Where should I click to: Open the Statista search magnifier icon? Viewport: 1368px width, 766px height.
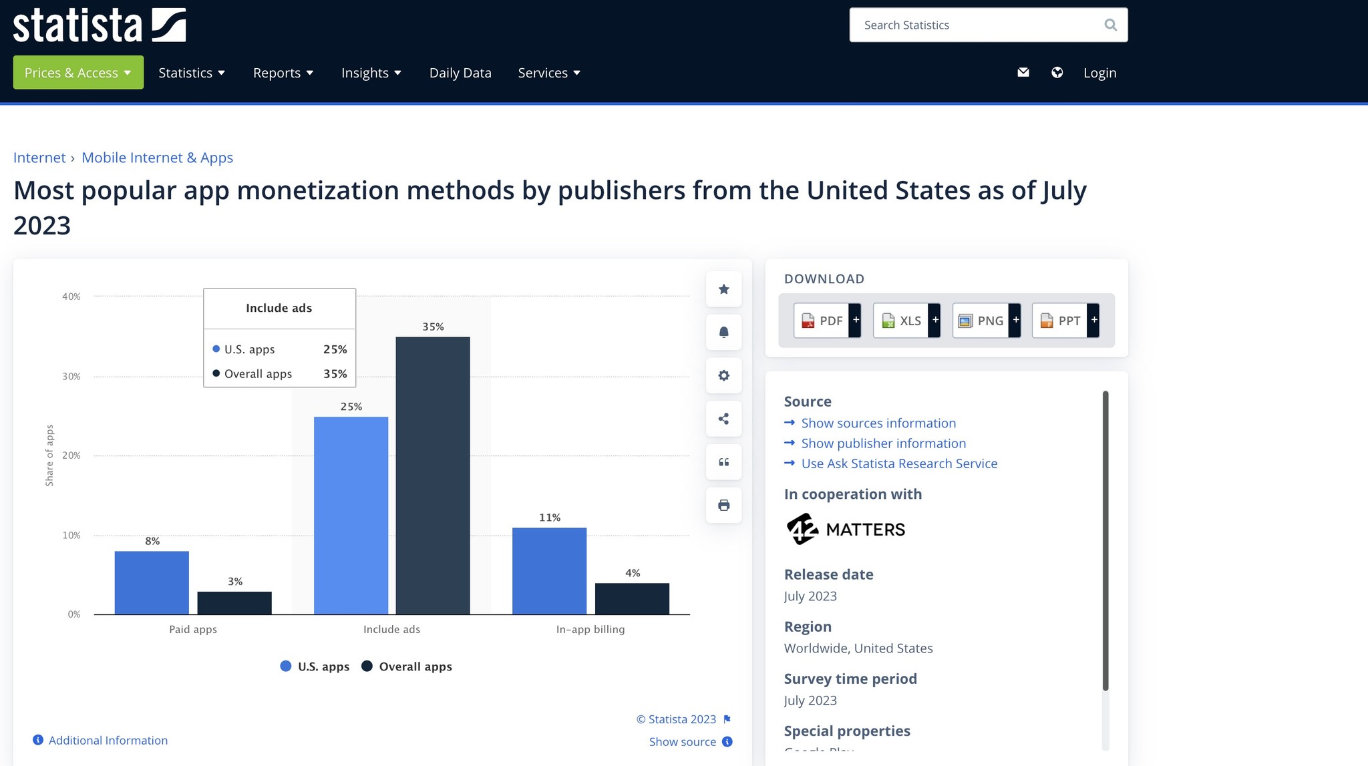click(1111, 25)
